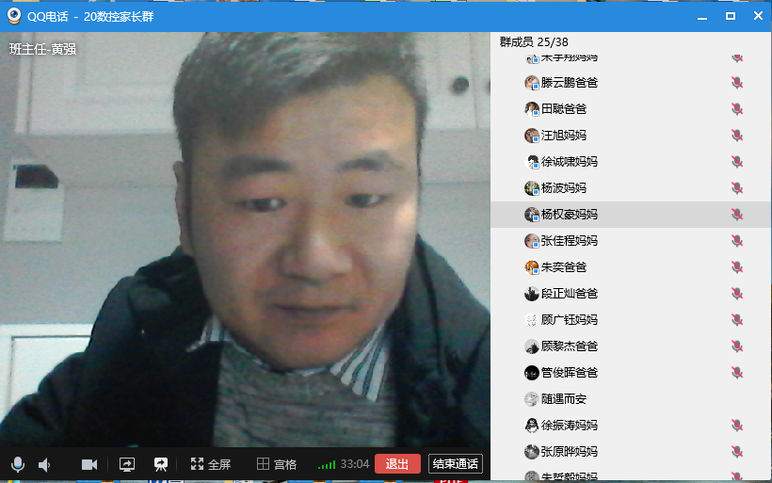Viewport: 772px width, 483px height.
Task: Select member 杨波妈妈
Action: (631, 188)
